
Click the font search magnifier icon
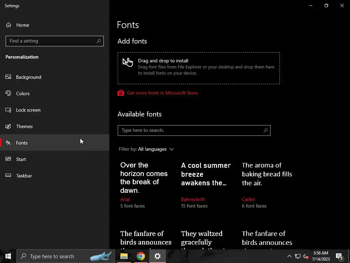point(265,130)
